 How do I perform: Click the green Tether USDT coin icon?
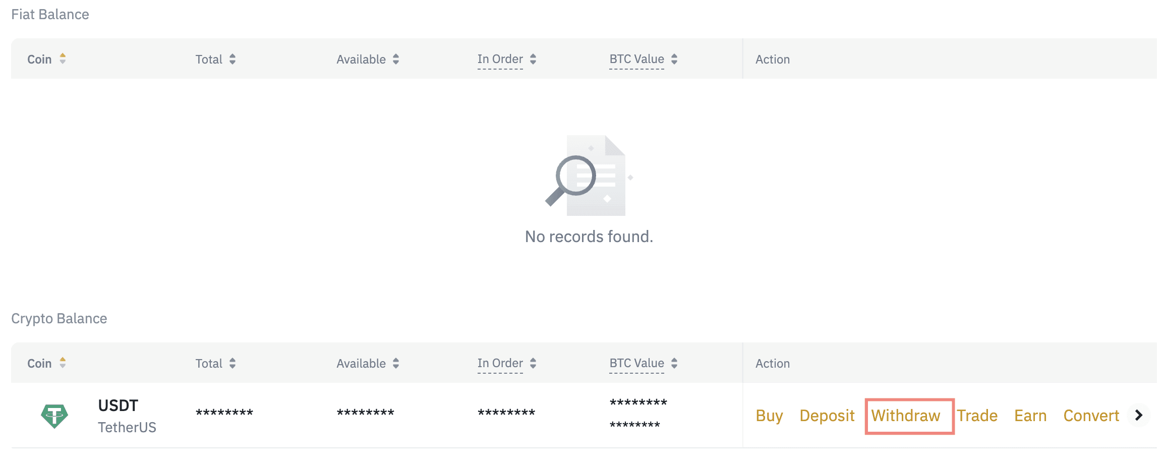tap(54, 416)
